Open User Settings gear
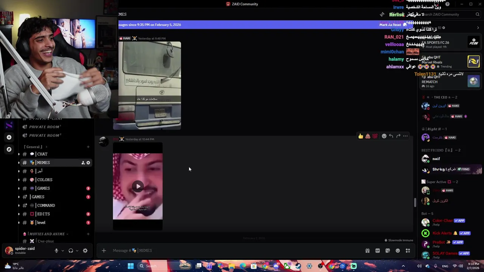Screen dimensions: 484x272 (x=85, y=250)
